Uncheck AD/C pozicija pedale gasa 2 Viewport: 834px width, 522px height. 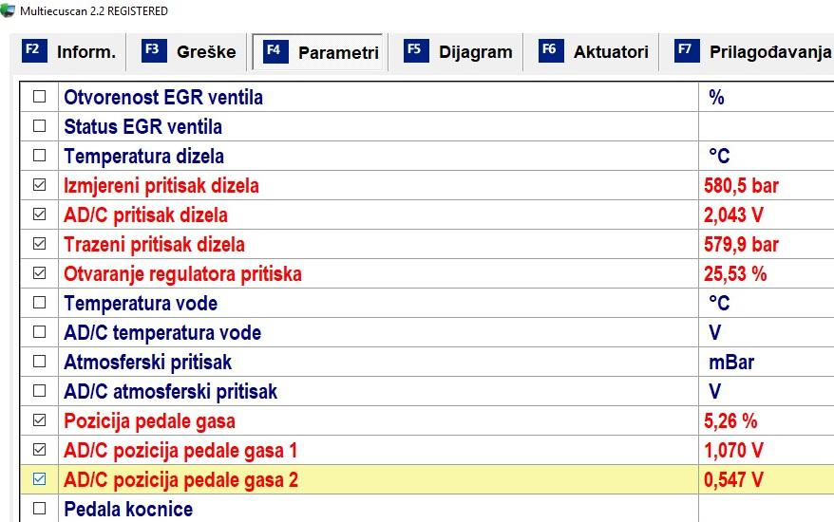39,479
